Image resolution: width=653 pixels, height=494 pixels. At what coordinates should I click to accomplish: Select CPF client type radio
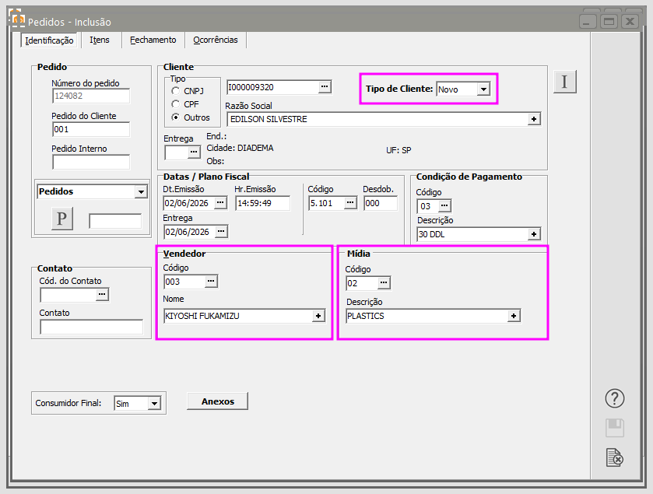click(x=176, y=104)
